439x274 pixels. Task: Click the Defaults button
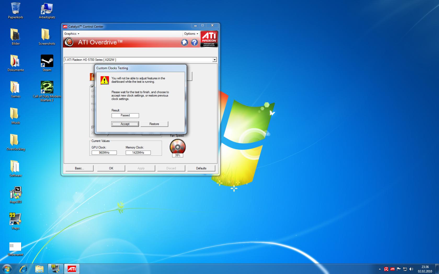point(201,168)
